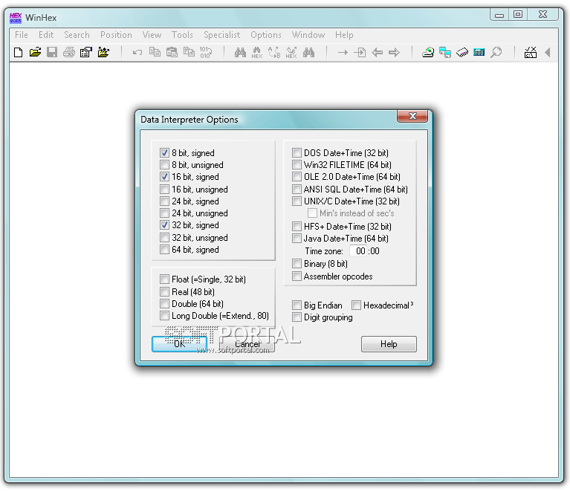Open the Edit menu
Viewport: 570px width, 492px height.
pyautogui.click(x=46, y=35)
